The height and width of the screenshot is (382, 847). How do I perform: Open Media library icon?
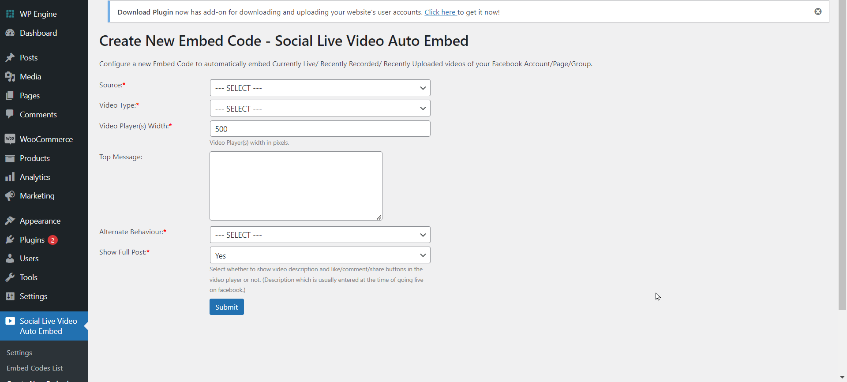click(10, 77)
